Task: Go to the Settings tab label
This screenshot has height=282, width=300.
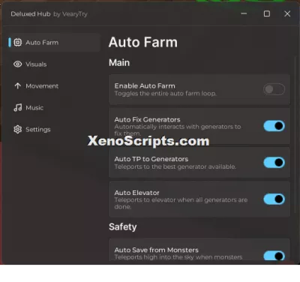Action: pyautogui.click(x=38, y=130)
